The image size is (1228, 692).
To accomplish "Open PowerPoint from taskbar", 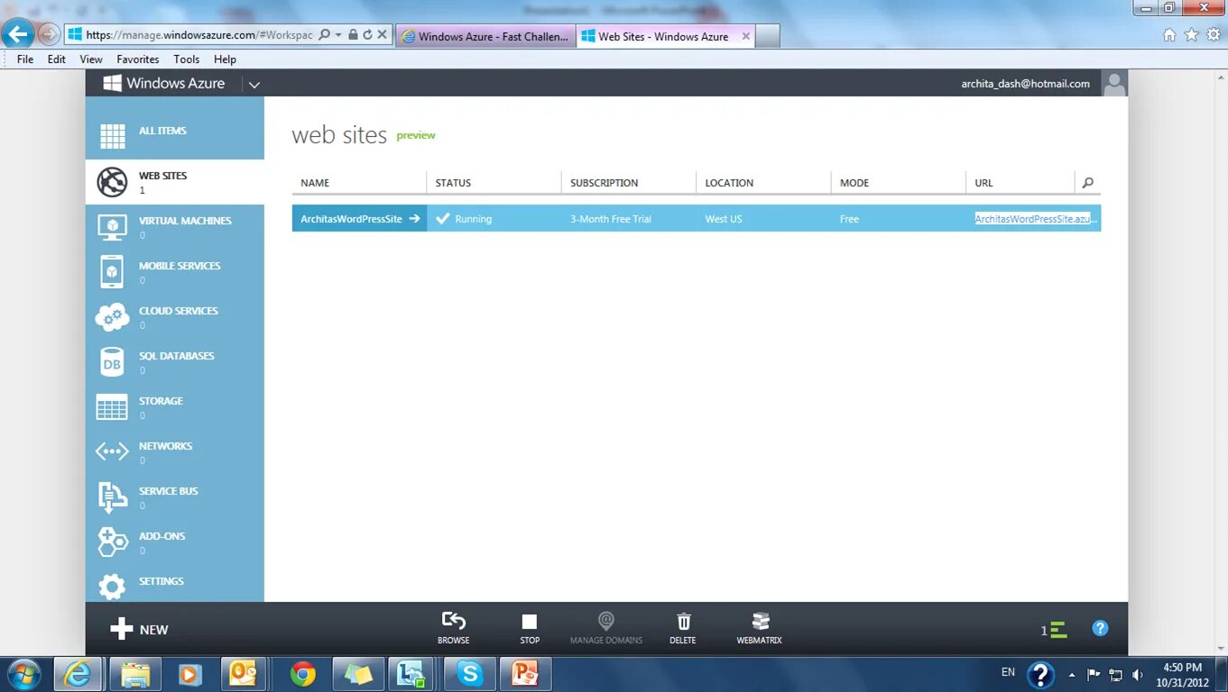I will click(524, 674).
